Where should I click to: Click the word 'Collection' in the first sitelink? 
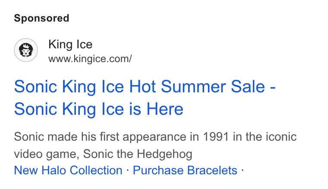click(96, 170)
